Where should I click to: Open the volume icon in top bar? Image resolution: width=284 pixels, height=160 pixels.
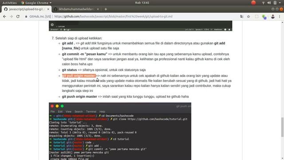(x=269, y=3)
